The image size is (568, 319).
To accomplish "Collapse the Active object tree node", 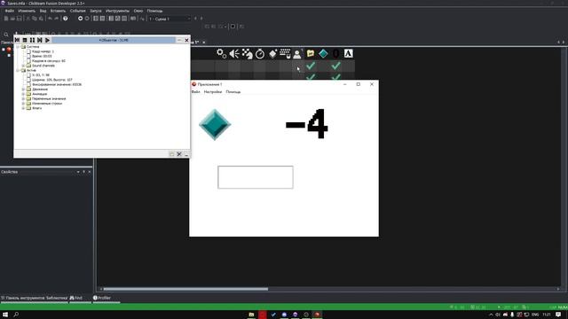I will 18,71.
